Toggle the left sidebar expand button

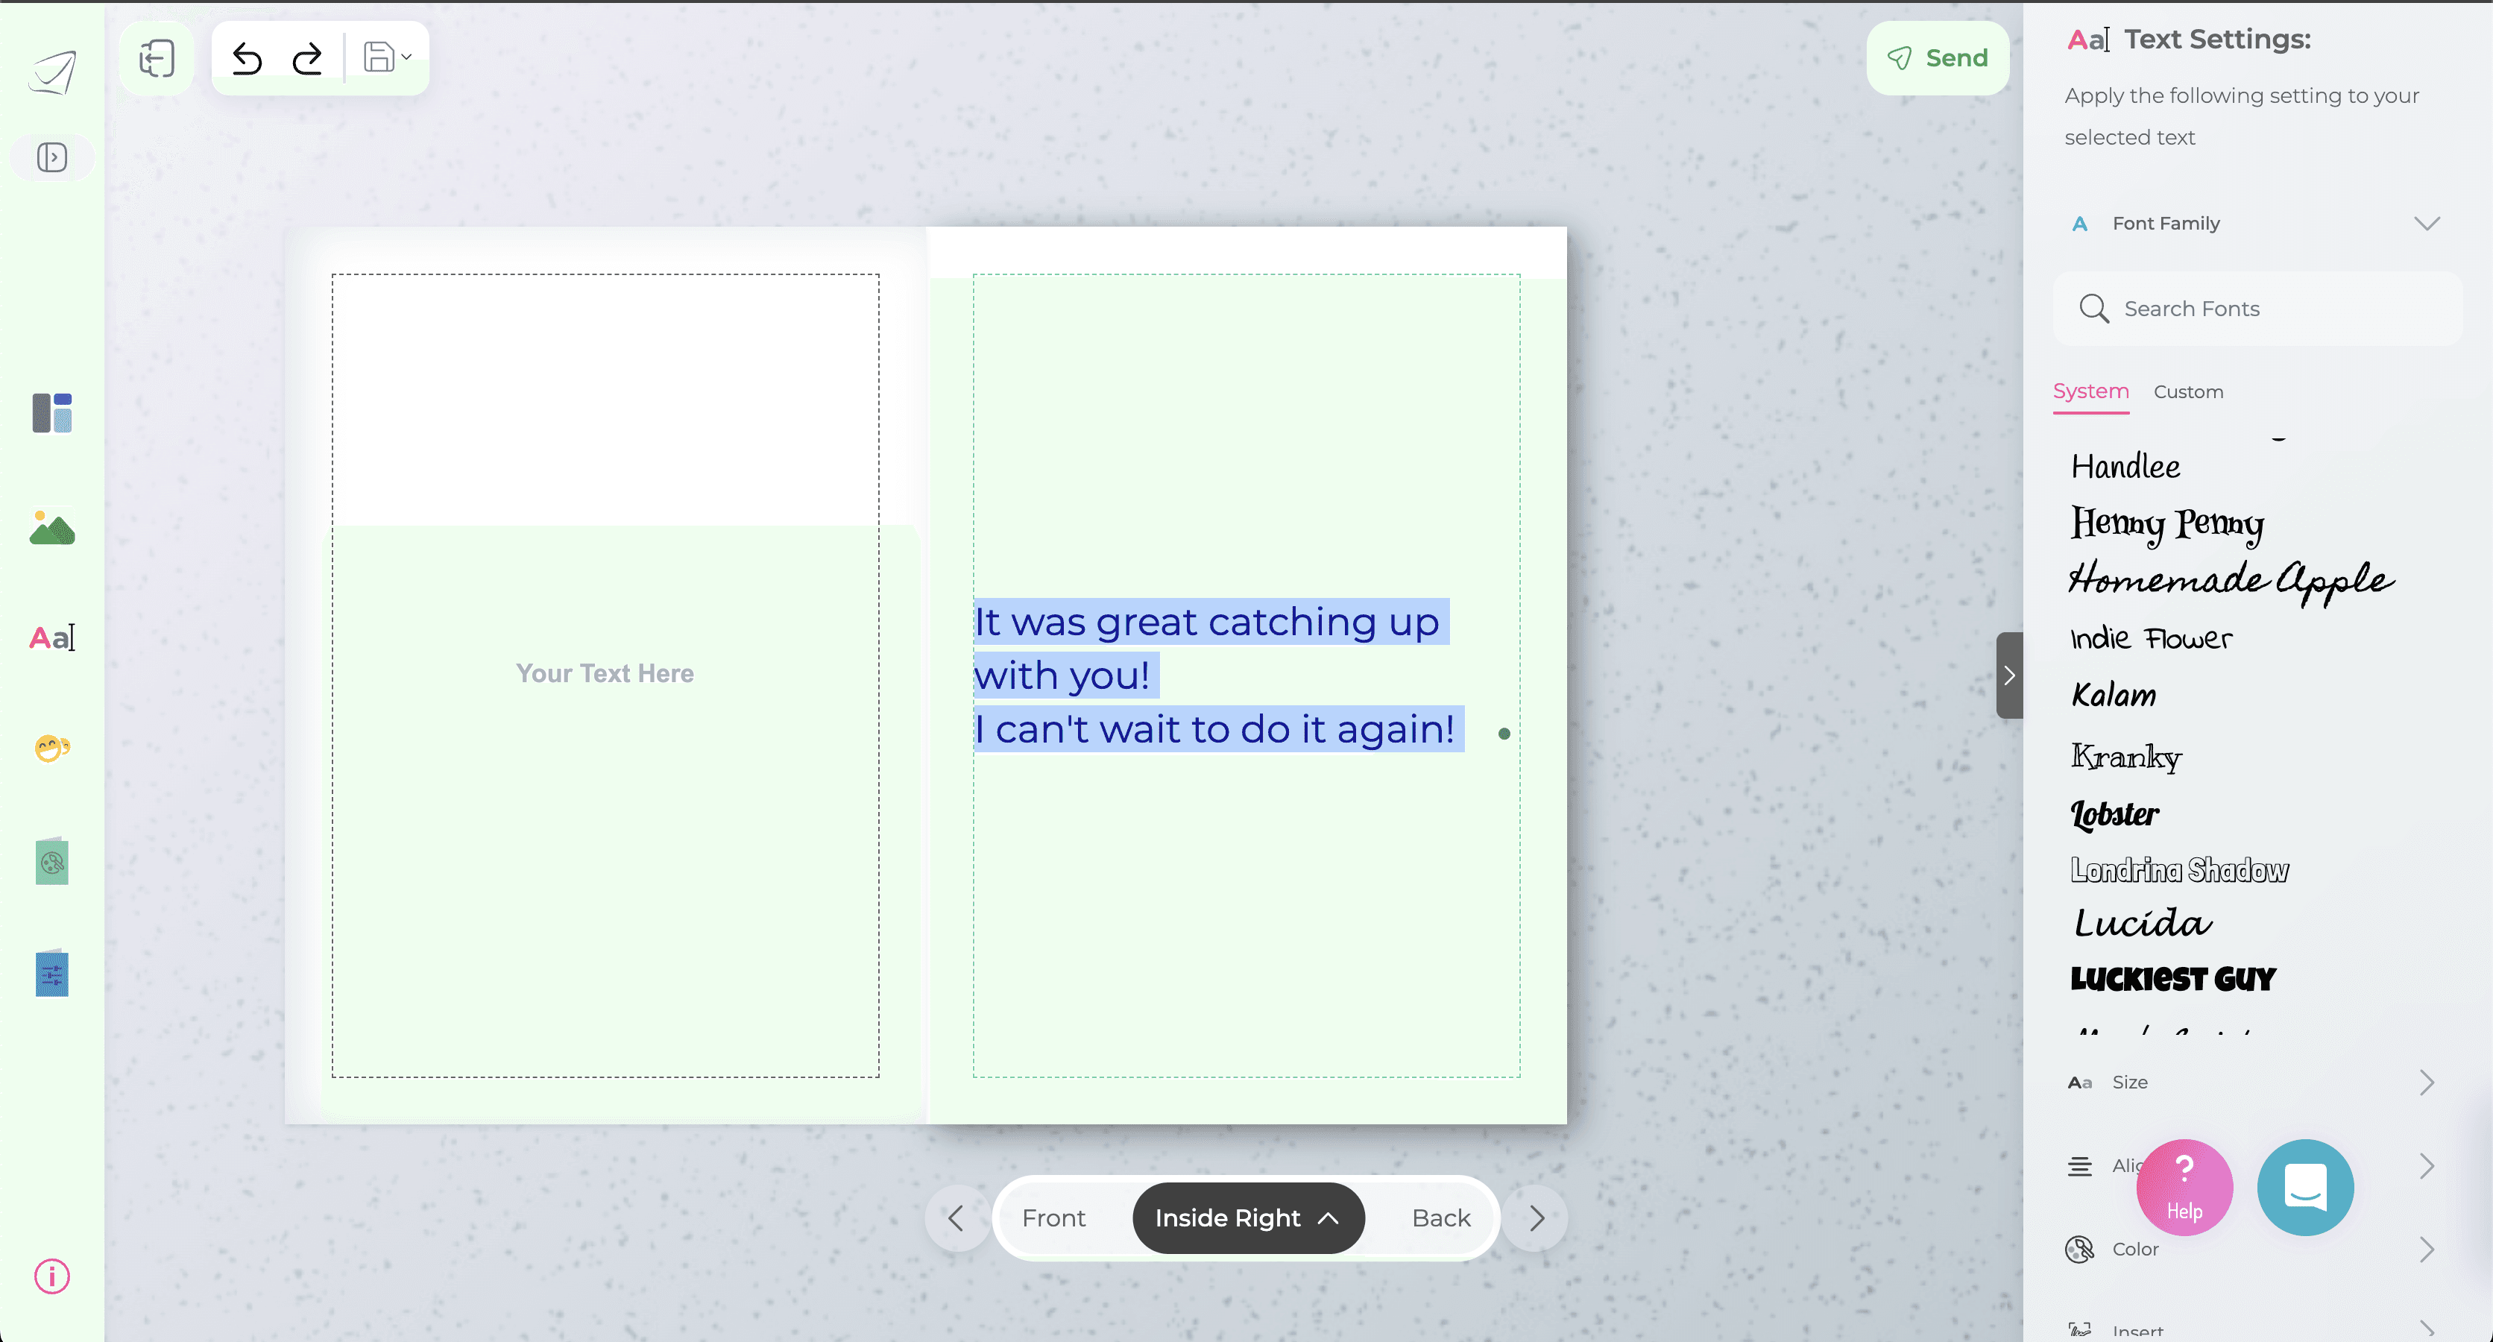click(x=52, y=158)
